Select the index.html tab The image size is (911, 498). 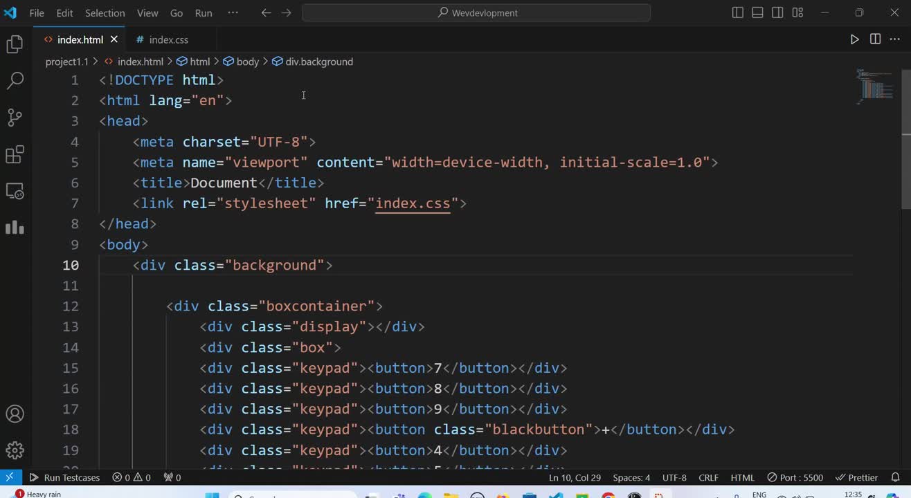[x=80, y=39]
